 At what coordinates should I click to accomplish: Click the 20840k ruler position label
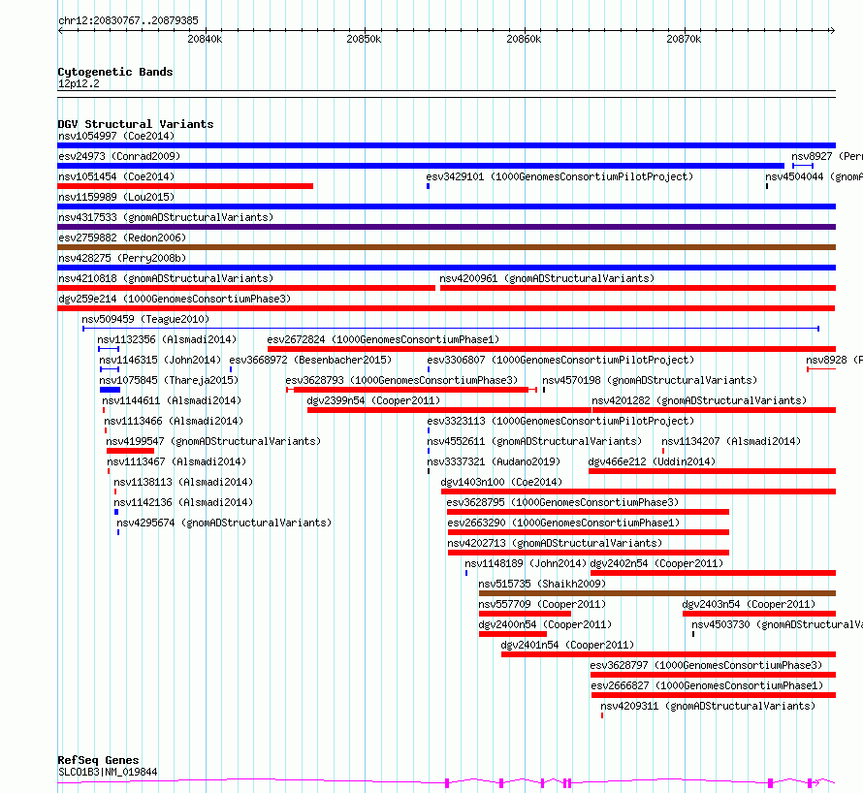[x=205, y=39]
